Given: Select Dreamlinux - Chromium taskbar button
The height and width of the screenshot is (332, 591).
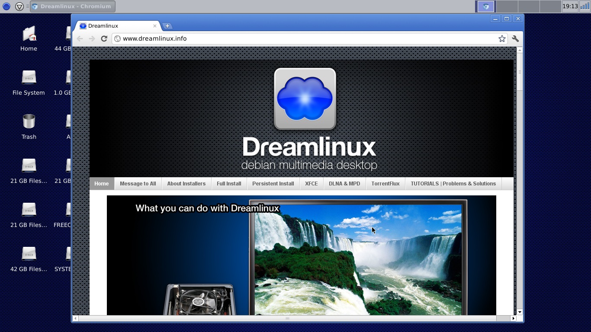Looking at the screenshot, I should pos(73,6).
